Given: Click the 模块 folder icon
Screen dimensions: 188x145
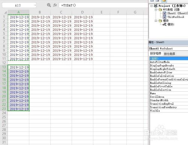Looking at the screenshot, I should tap(160, 21).
